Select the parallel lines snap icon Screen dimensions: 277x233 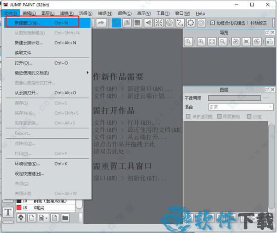pyautogui.click(x=127, y=23)
